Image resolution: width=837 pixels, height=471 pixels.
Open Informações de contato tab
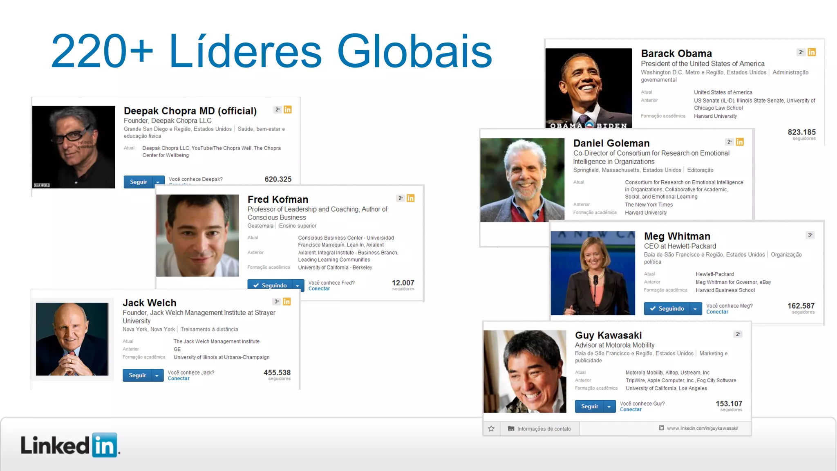pos(539,429)
